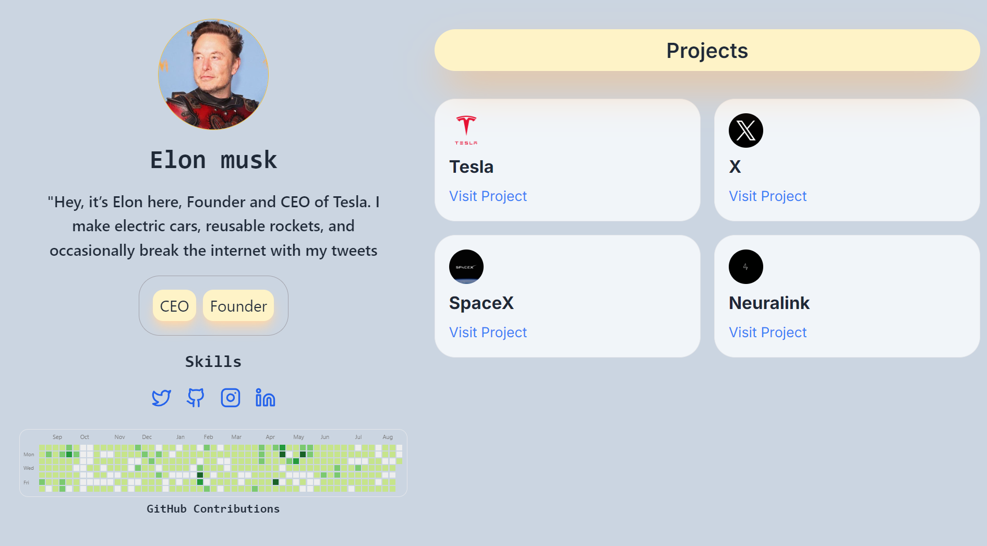
Task: Click the X logo icon
Action: [x=746, y=130]
